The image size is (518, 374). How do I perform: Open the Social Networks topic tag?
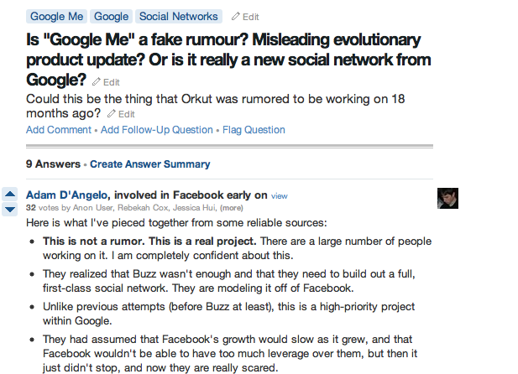pos(179,16)
